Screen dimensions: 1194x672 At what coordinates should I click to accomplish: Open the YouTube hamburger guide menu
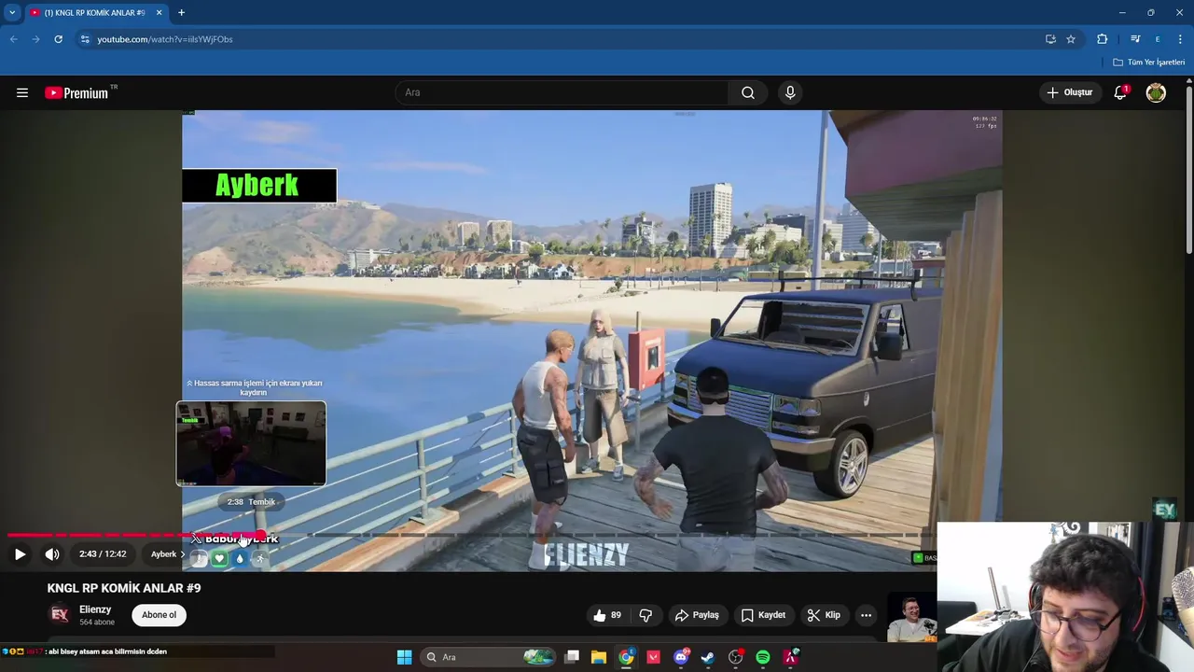22,92
